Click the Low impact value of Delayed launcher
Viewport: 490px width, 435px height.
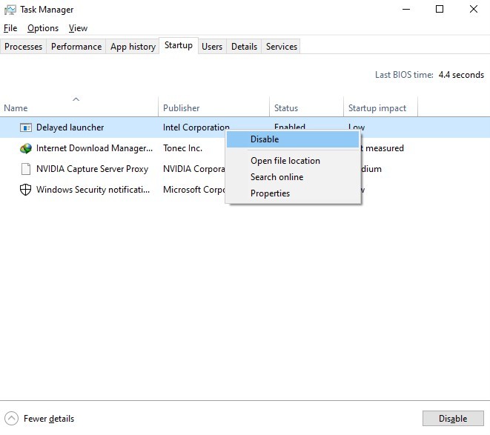coord(357,127)
